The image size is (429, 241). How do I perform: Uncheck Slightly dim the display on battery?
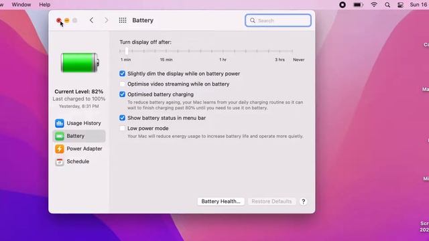click(x=122, y=74)
